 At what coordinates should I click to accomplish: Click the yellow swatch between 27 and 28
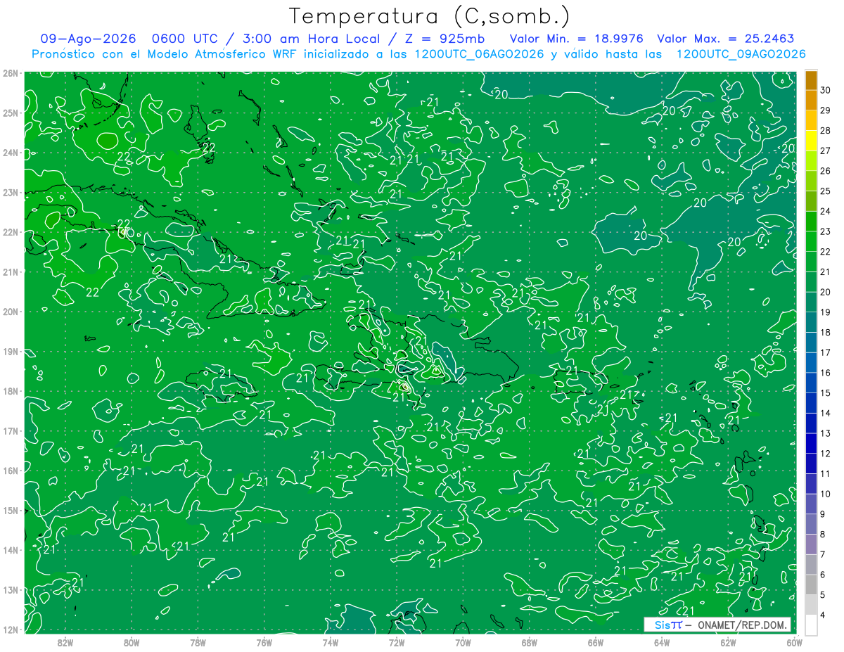click(x=811, y=140)
